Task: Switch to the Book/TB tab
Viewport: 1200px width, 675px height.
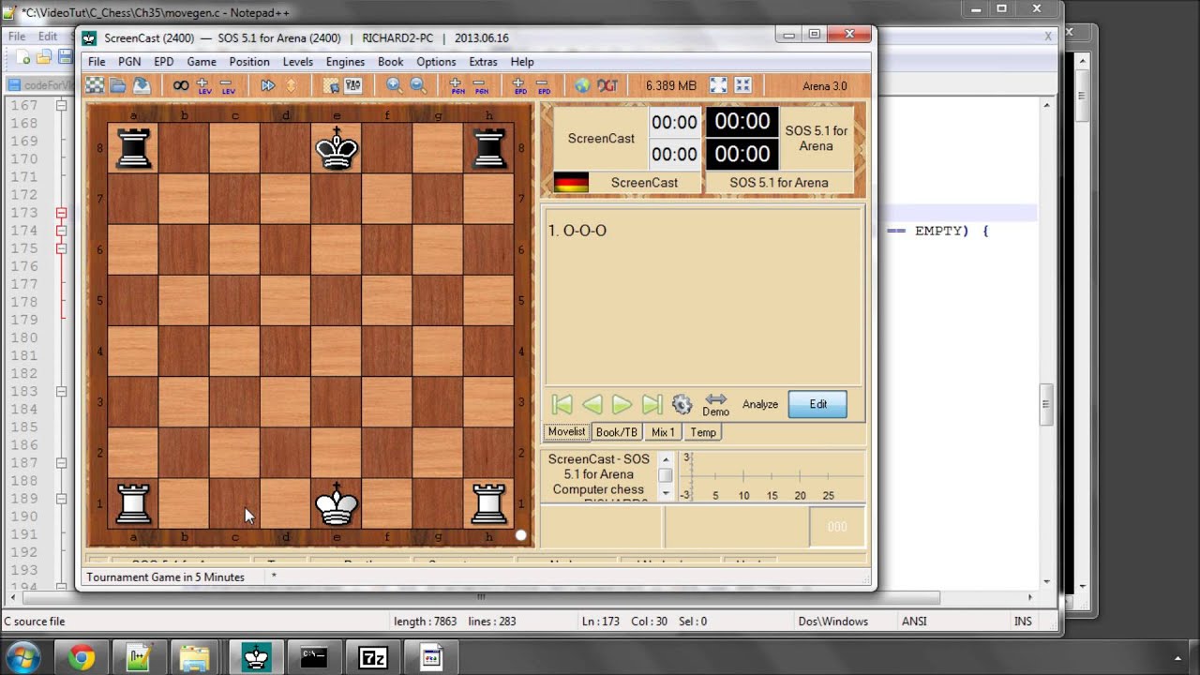Action: 617,432
